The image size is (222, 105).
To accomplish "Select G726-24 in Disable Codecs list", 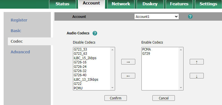I will click(92, 66).
